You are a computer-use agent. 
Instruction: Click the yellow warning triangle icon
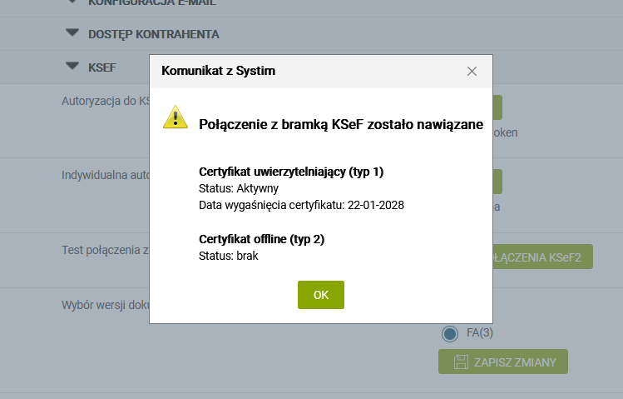[x=176, y=117]
